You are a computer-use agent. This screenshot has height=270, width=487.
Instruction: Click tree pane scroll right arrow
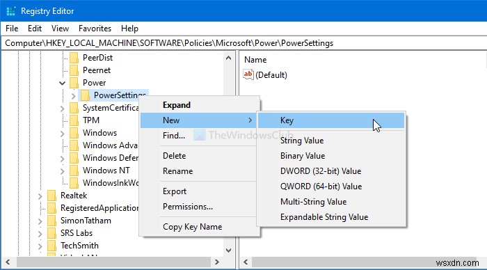[217, 262]
